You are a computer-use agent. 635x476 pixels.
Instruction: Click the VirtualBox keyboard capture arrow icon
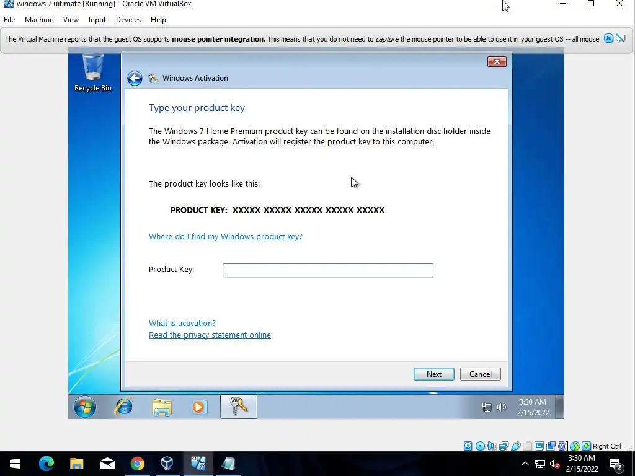pyautogui.click(x=587, y=446)
